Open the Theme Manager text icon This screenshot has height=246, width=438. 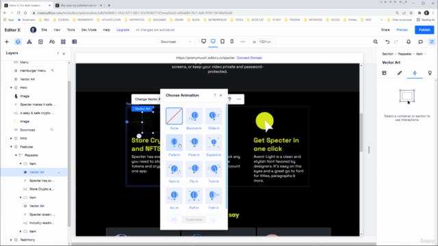click(52, 42)
